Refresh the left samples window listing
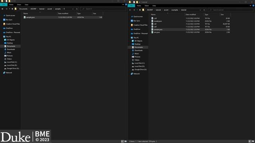 pos(77,9)
